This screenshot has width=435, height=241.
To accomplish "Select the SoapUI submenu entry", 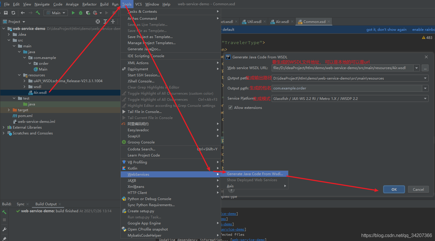I will tap(171, 136).
